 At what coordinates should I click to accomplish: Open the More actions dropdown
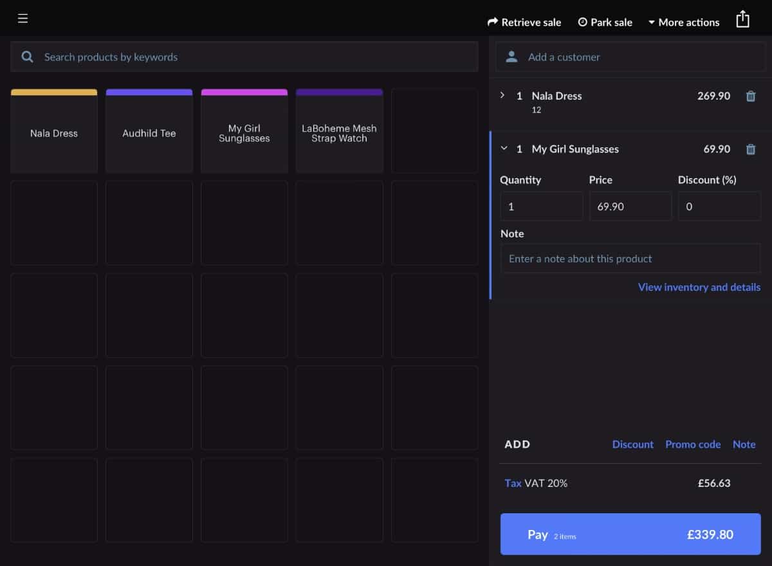point(683,23)
